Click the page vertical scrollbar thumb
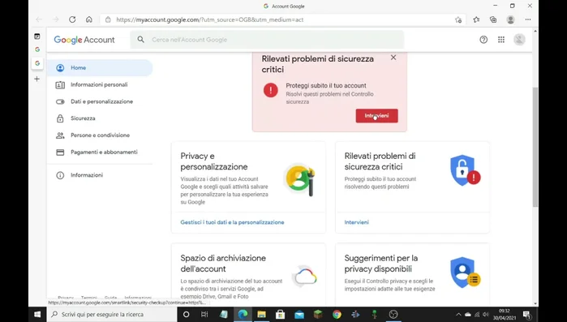Screen dimensions: 567x322 pyautogui.click(x=535, y=147)
